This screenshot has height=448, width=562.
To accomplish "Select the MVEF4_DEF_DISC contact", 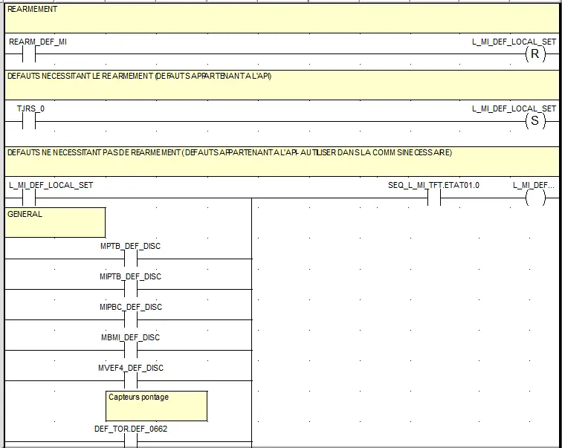I will [x=131, y=380].
